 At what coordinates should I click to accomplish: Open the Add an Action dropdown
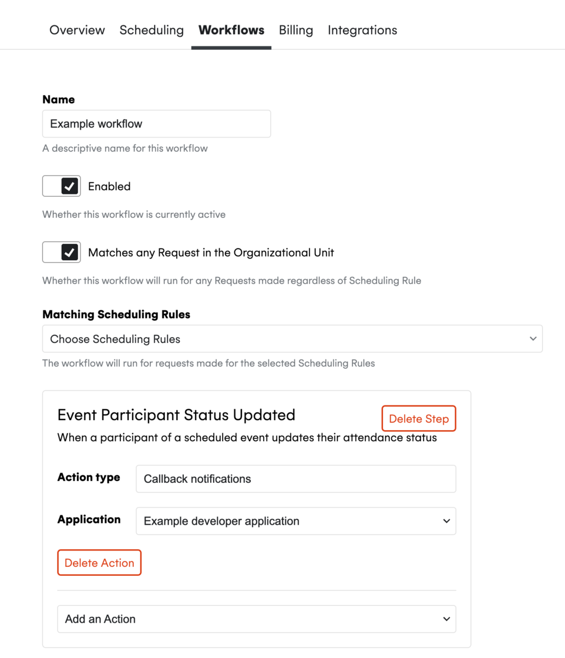pos(257,619)
